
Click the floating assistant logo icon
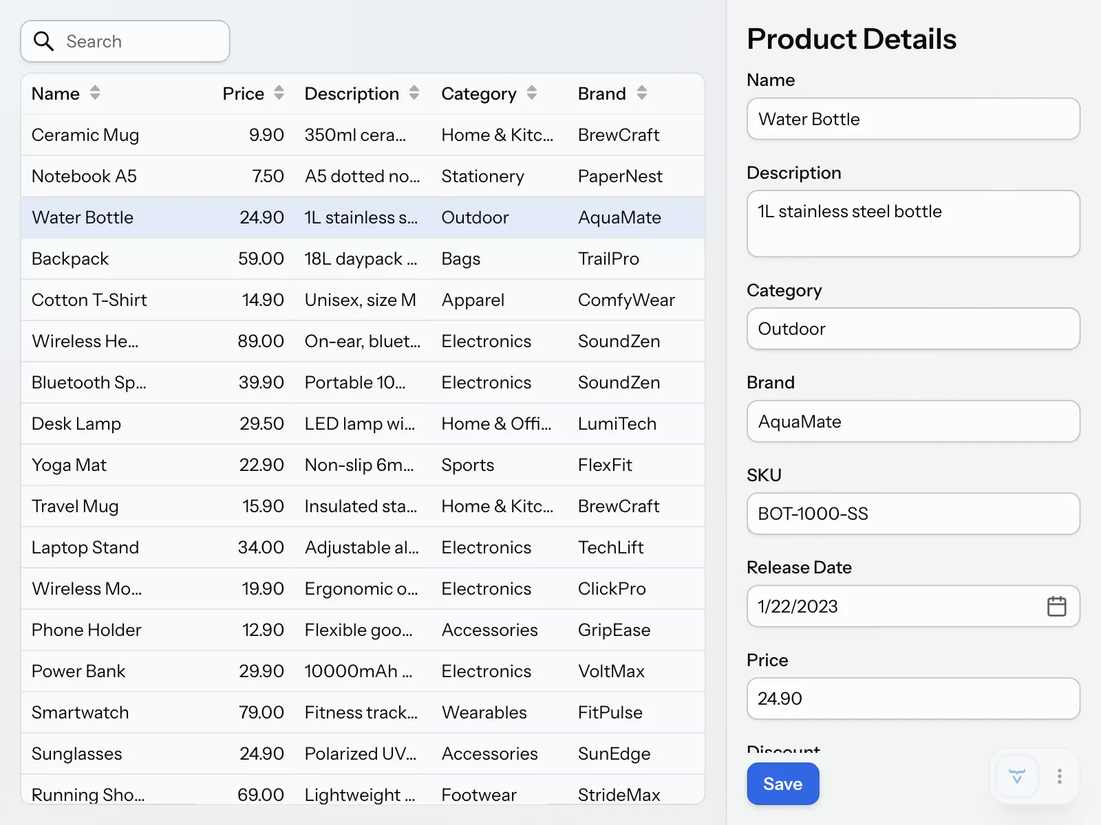tap(1017, 777)
